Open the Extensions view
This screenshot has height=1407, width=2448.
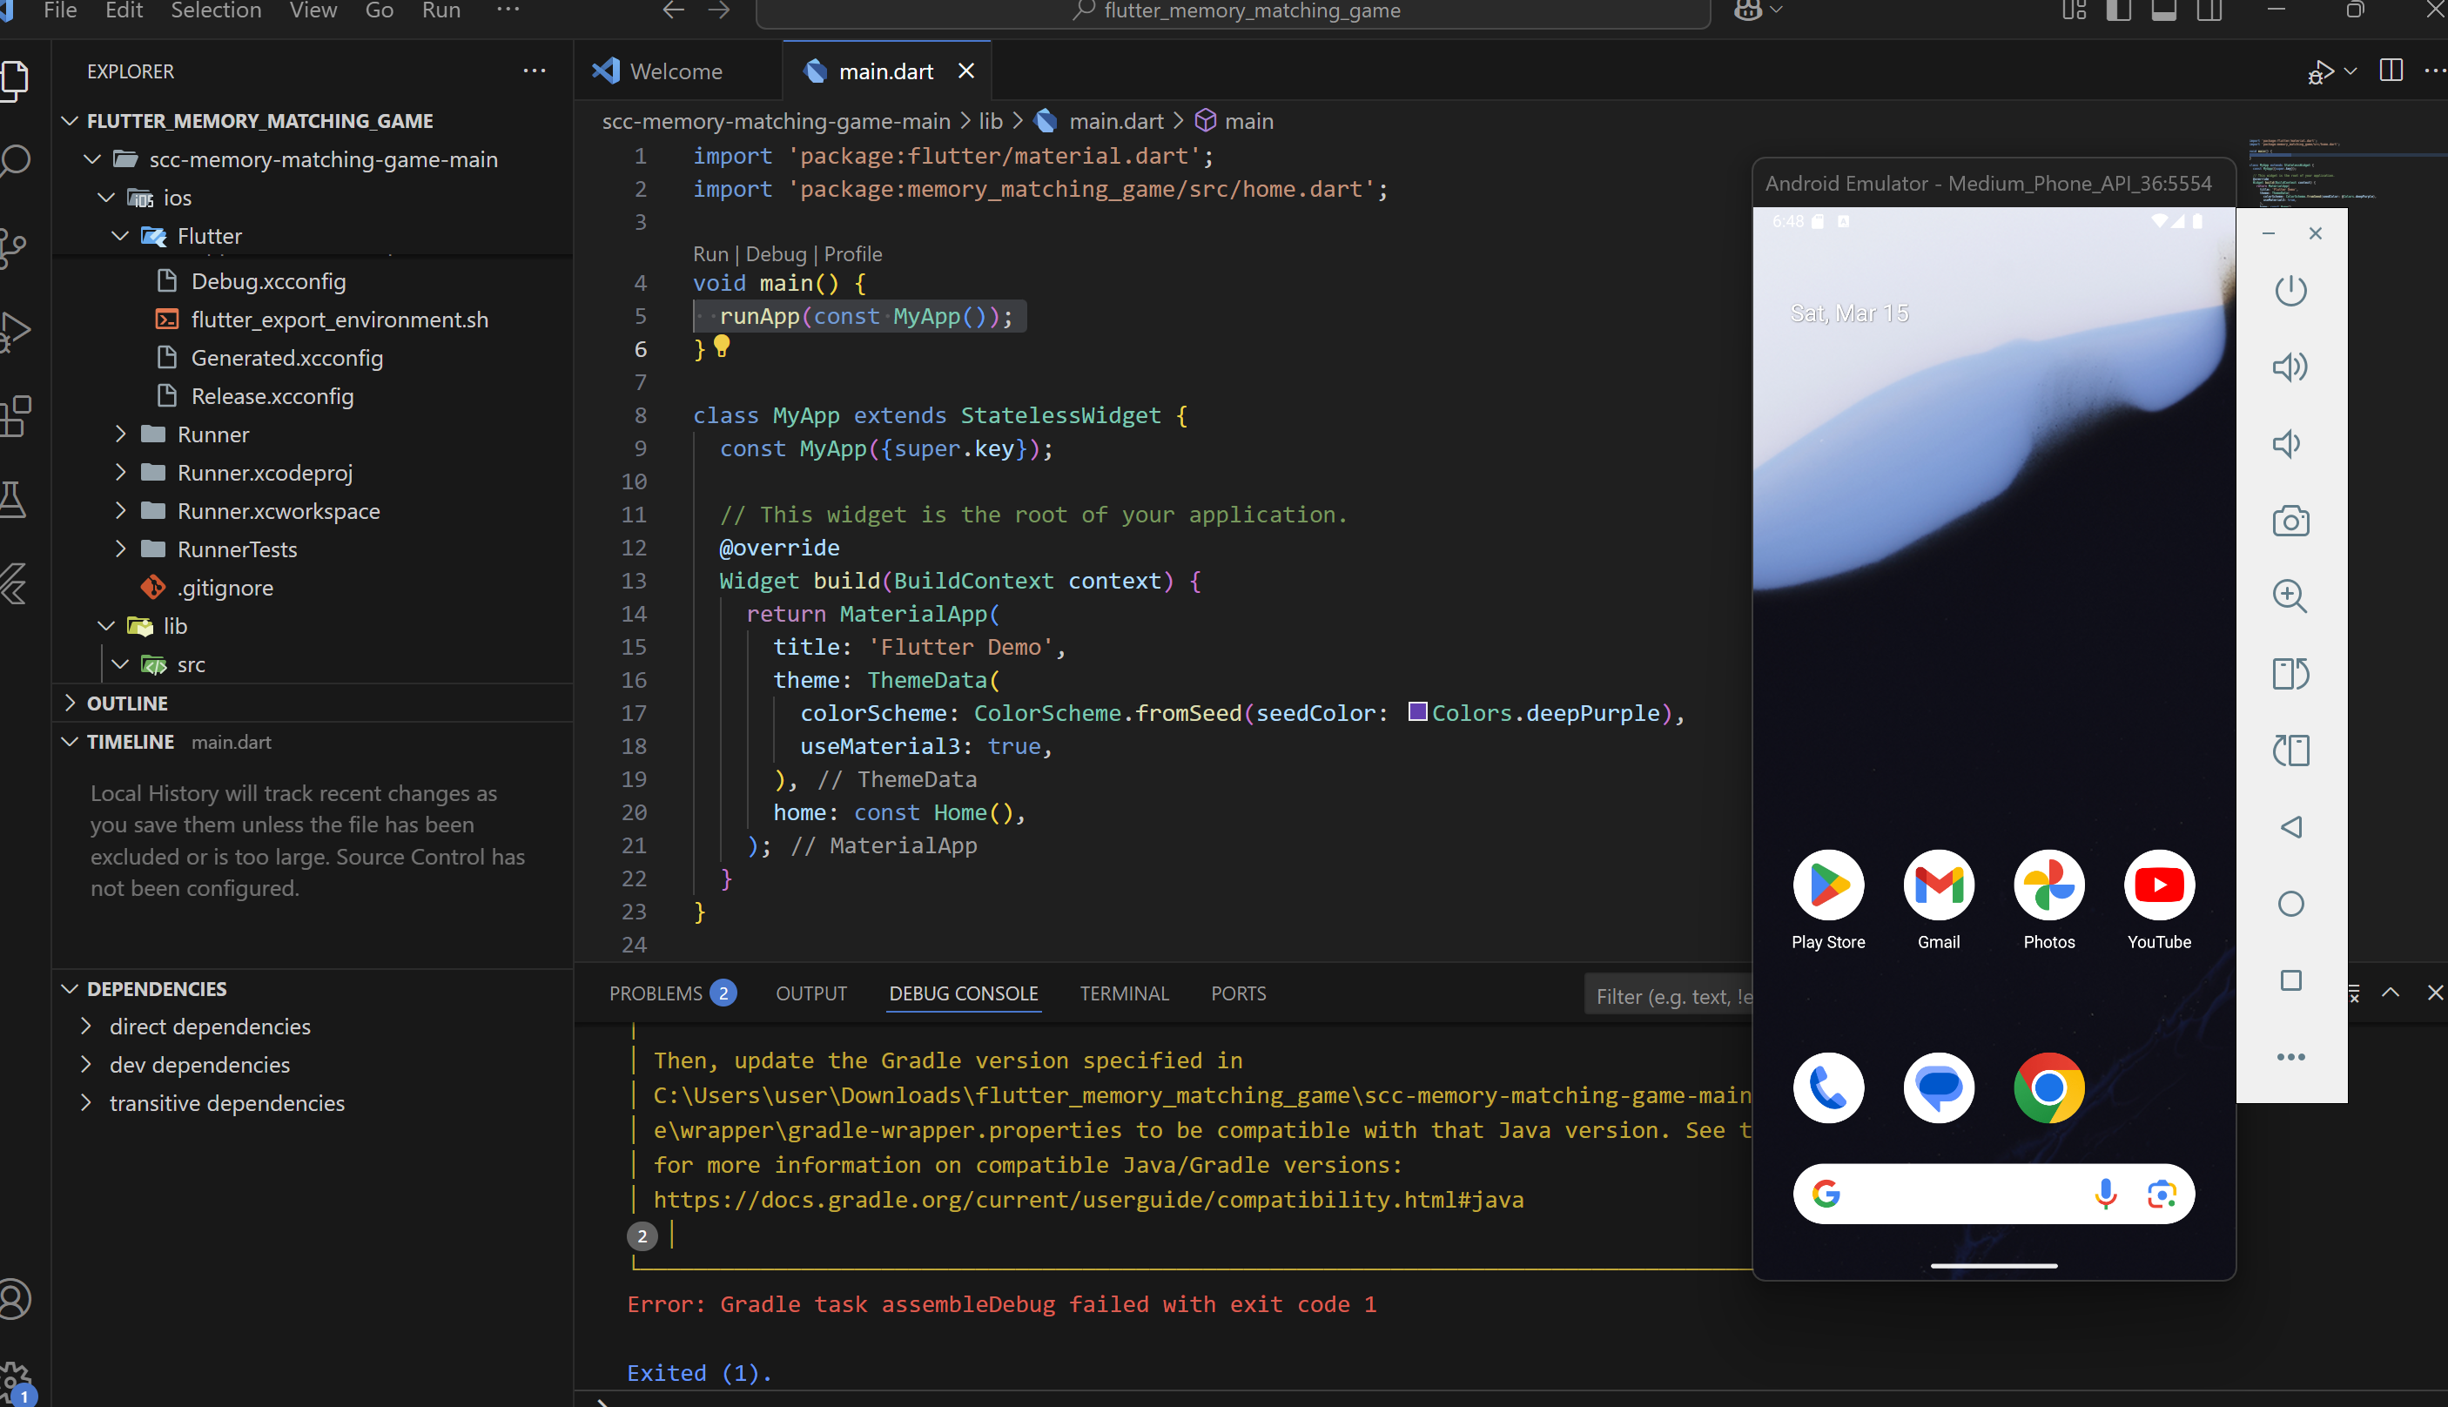tap(16, 415)
